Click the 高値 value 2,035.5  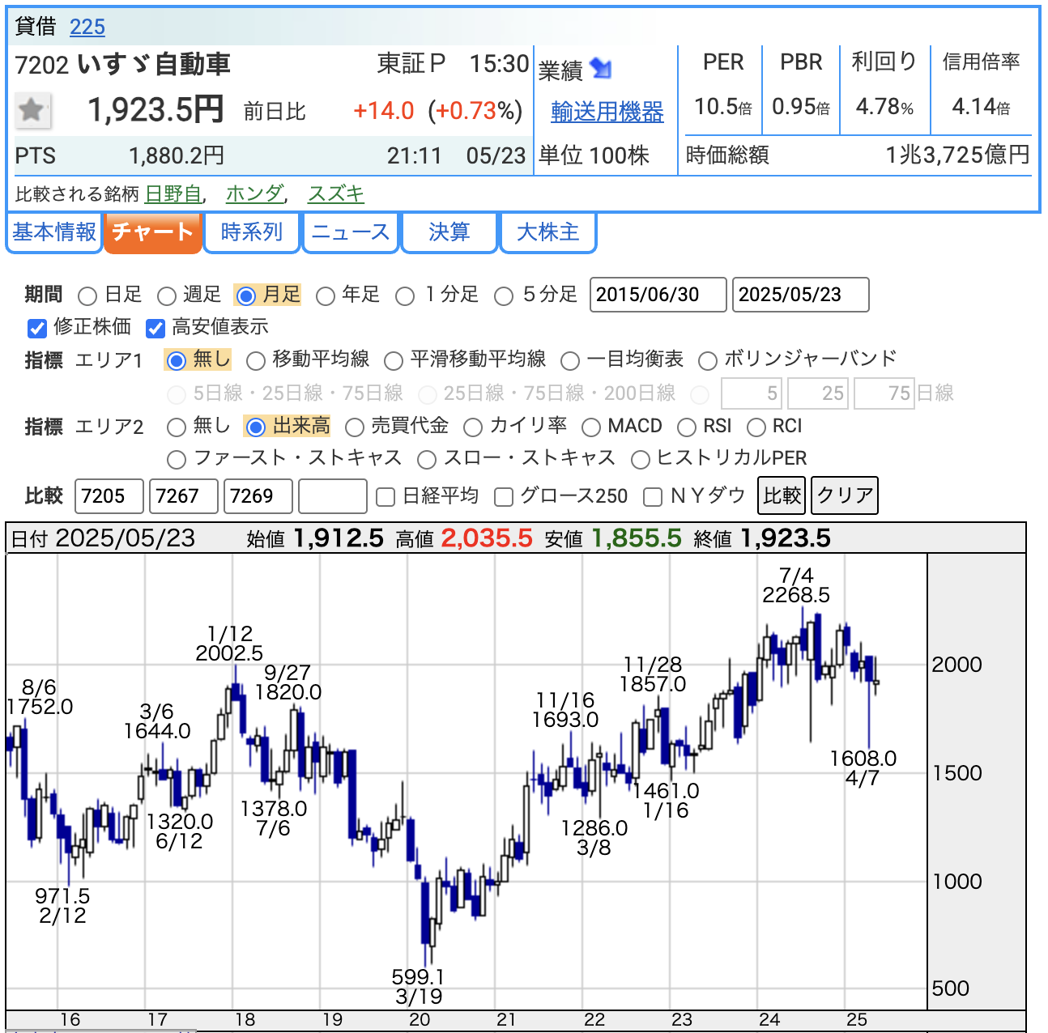pyautogui.click(x=487, y=538)
